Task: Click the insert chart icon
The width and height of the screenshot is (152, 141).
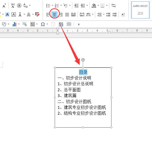Action: 14,24
